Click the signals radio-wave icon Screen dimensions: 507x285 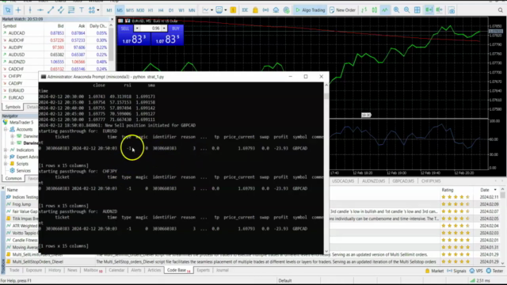click(x=265, y=10)
